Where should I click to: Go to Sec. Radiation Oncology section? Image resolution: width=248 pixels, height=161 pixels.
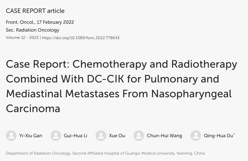tap(32, 30)
